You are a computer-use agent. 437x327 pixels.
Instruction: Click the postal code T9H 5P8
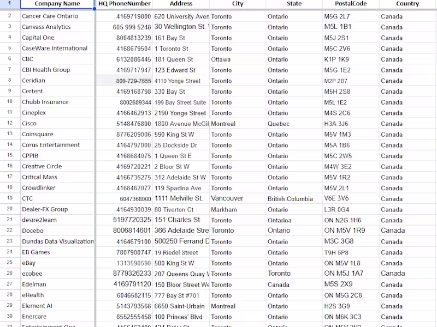[351, 252]
